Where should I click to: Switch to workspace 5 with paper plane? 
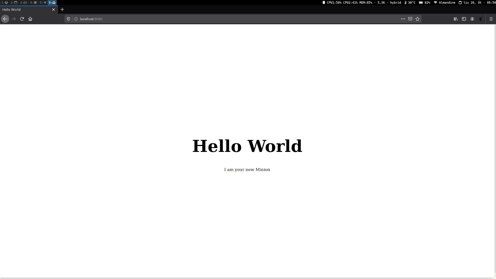pyautogui.click(x=43, y=2)
